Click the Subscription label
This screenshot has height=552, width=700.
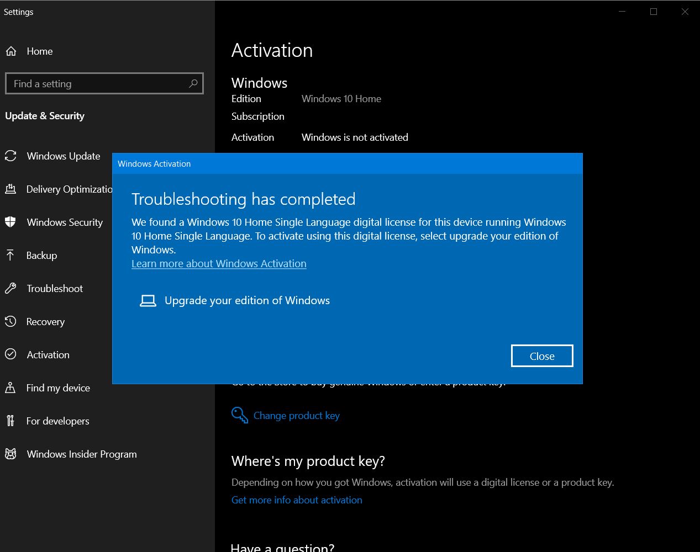pyautogui.click(x=257, y=116)
